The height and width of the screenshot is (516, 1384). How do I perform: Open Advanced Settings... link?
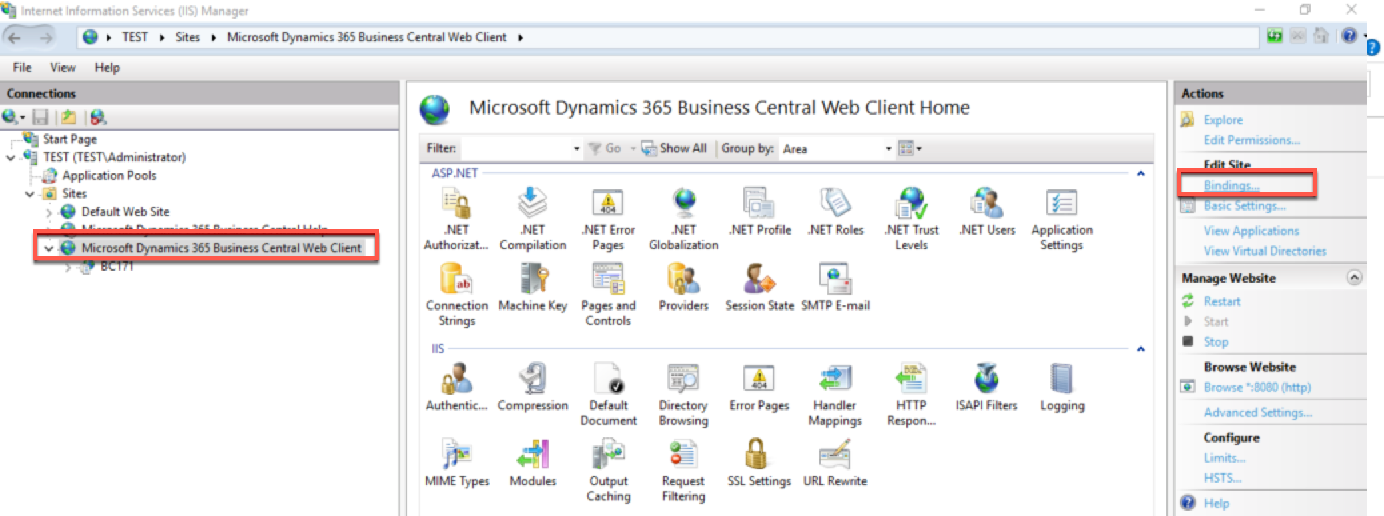(1258, 413)
